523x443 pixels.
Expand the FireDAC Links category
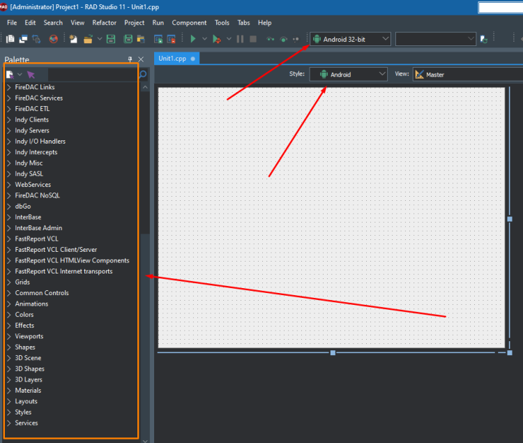[x=9, y=87]
